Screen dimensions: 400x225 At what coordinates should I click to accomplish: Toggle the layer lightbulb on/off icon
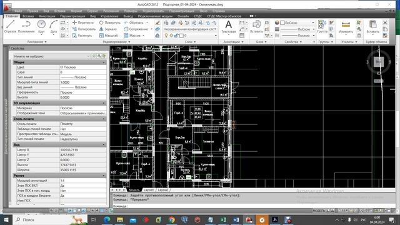[x=166, y=36]
